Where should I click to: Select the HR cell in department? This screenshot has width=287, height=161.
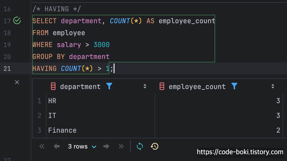100,101
